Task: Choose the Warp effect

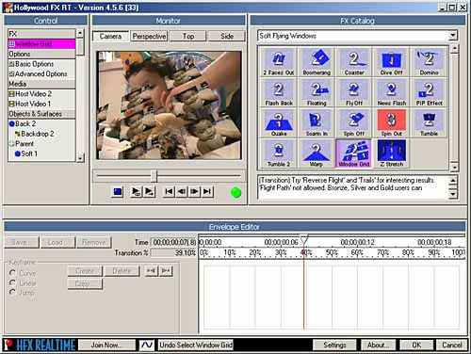Action: click(x=317, y=153)
